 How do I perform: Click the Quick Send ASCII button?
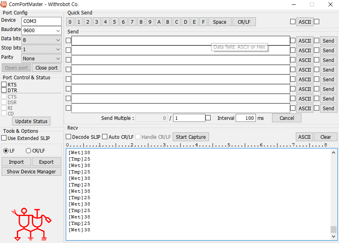pos(305,22)
